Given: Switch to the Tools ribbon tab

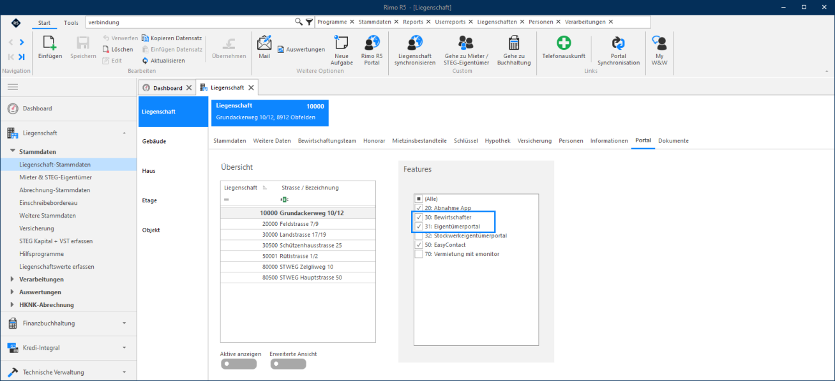Looking at the screenshot, I should click(71, 22).
